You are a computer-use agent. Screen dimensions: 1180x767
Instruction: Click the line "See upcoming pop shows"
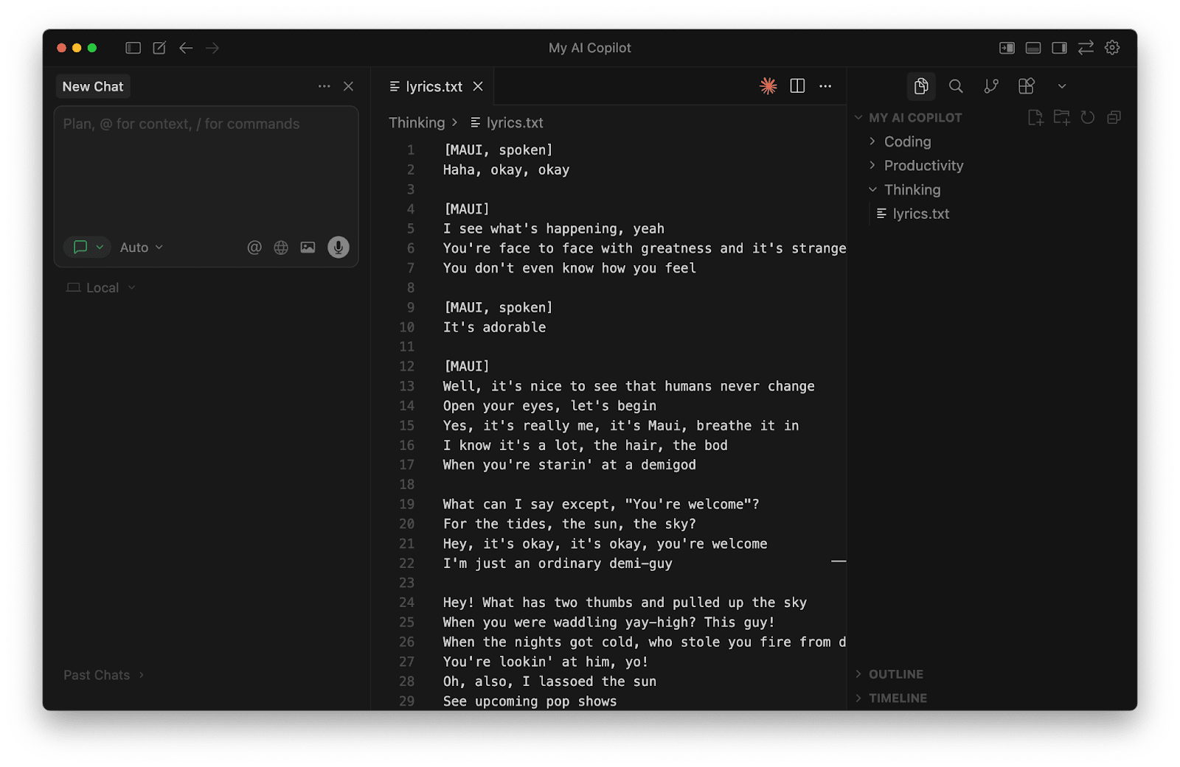coord(530,701)
